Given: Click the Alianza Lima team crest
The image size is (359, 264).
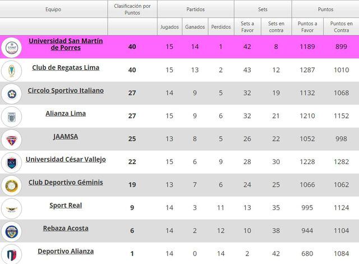Looking at the screenshot, I should tap(11, 117).
